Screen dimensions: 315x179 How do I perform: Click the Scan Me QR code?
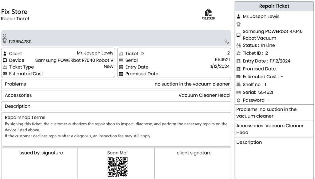tap(118, 167)
